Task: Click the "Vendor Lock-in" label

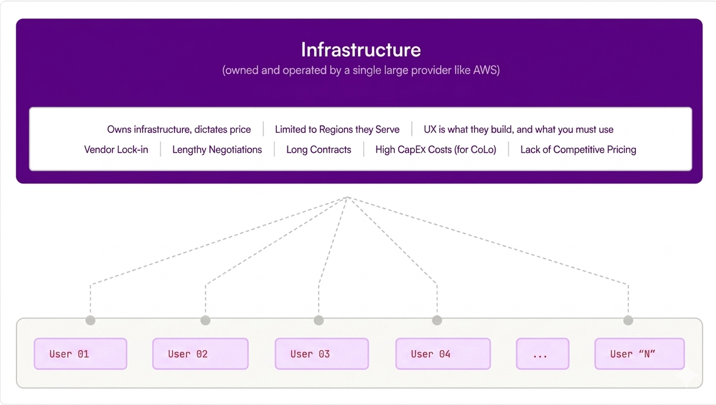Action: tap(116, 149)
